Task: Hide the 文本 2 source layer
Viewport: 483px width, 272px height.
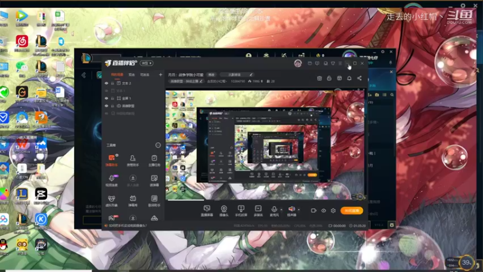Action: 107,83
